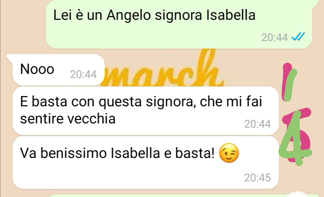Click the pink and green drawn 1 mark
324x197 pixels.
tap(289, 82)
